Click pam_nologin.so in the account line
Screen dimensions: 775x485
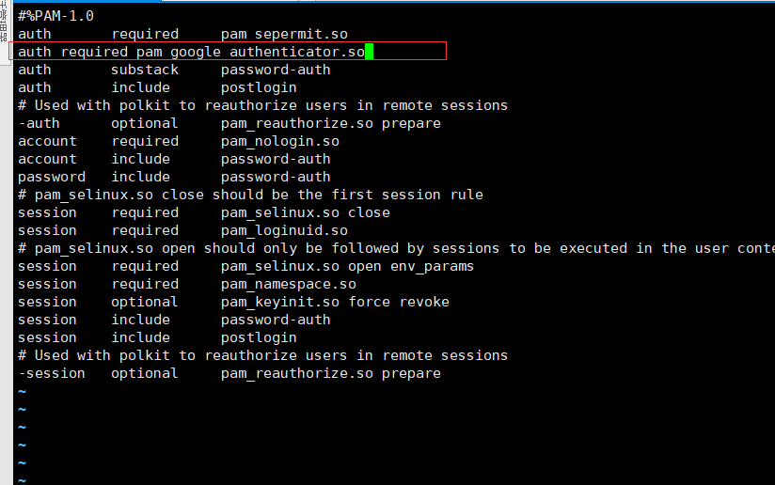pyautogui.click(x=280, y=141)
